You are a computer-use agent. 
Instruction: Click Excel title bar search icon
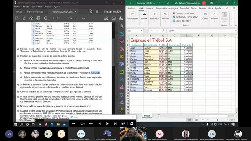(167, 3)
